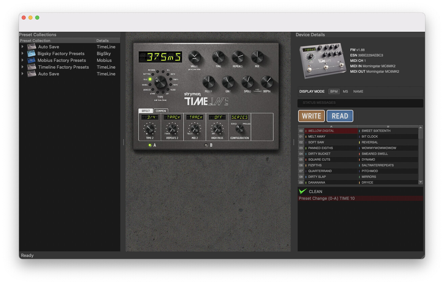The image size is (444, 284).
Task: Click the REPEATS 2 knob
Action: click(x=172, y=128)
